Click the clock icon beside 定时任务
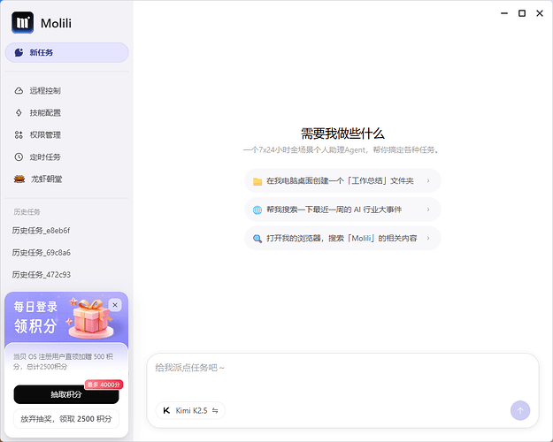553x442 pixels. point(19,156)
